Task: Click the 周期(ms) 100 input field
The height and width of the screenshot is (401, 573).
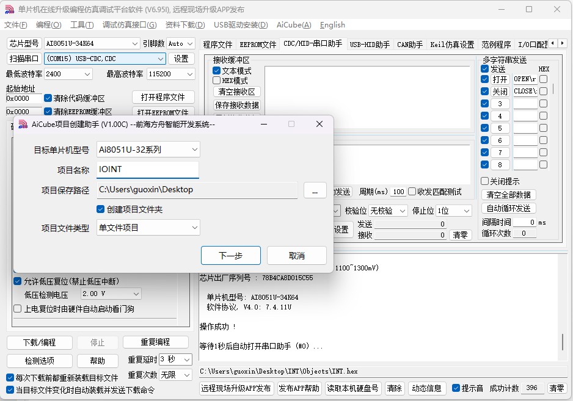Action: [x=398, y=192]
